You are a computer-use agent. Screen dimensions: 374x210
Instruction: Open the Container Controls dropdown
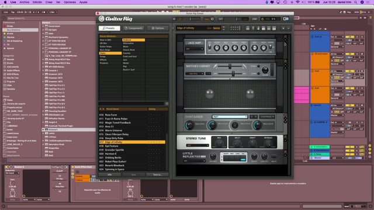click(x=267, y=117)
